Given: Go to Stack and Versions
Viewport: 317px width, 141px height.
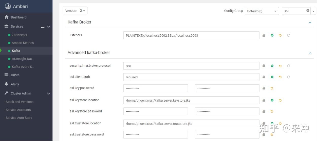Looking at the screenshot, I should point(20,102).
